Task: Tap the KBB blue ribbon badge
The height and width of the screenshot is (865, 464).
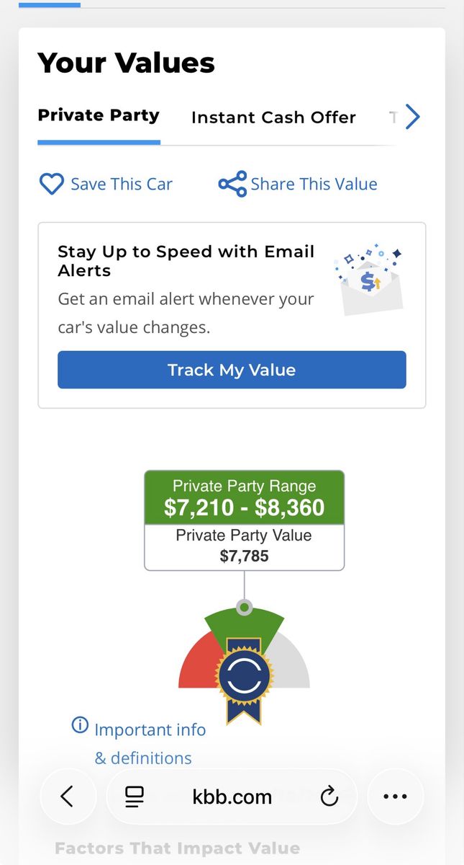Action: (x=244, y=679)
